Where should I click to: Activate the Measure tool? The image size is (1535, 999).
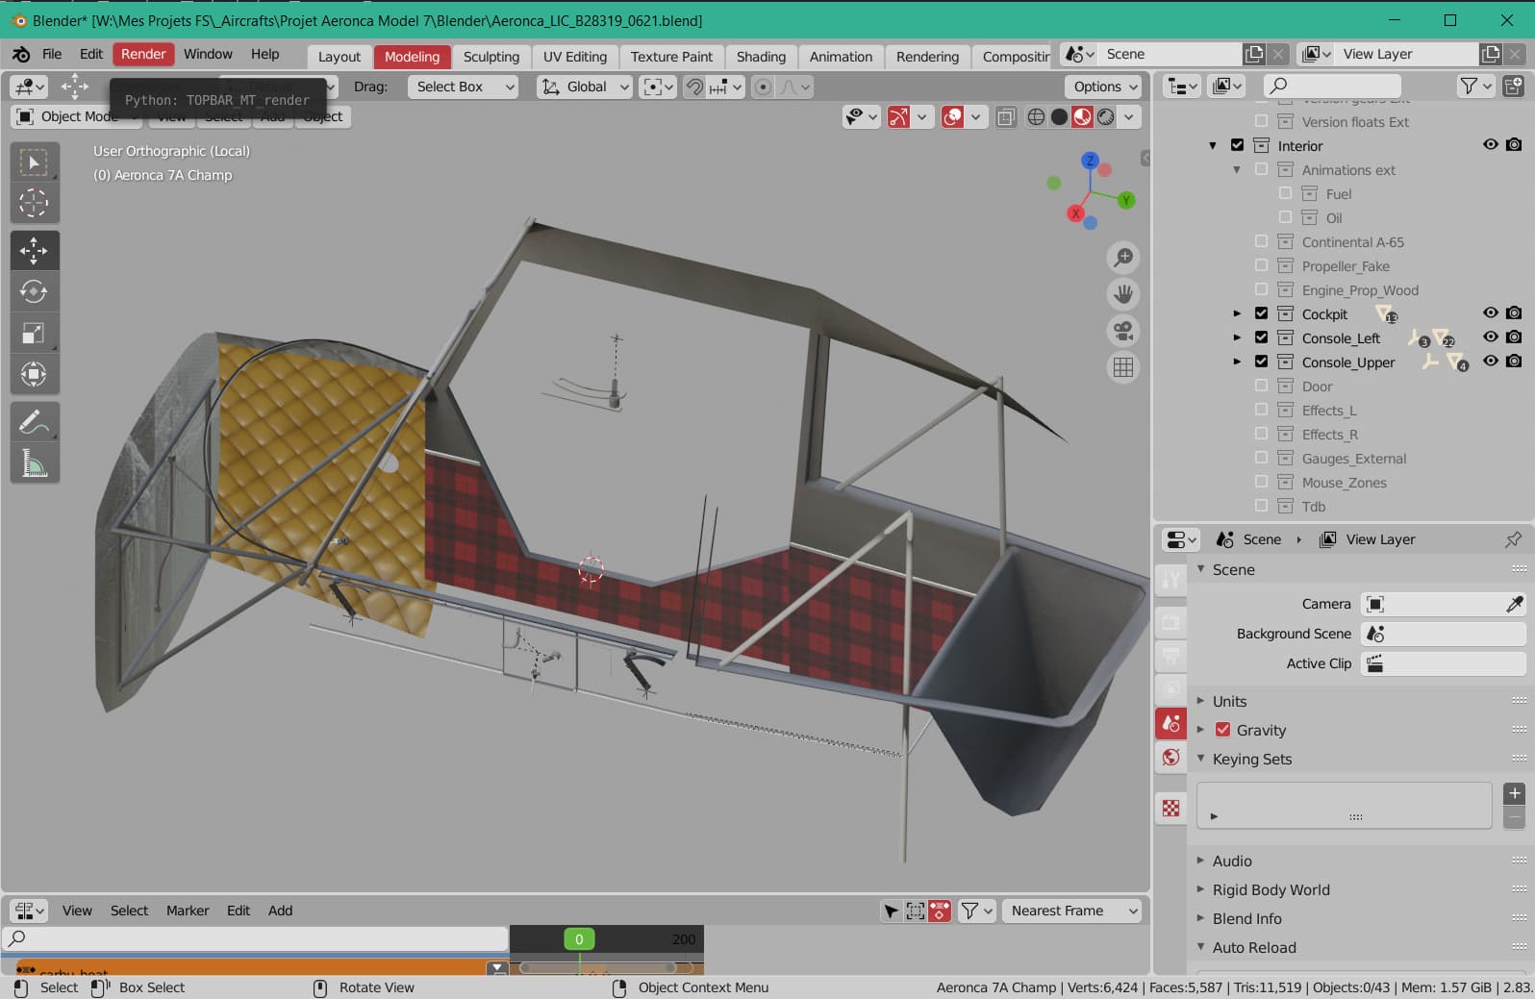[34, 464]
